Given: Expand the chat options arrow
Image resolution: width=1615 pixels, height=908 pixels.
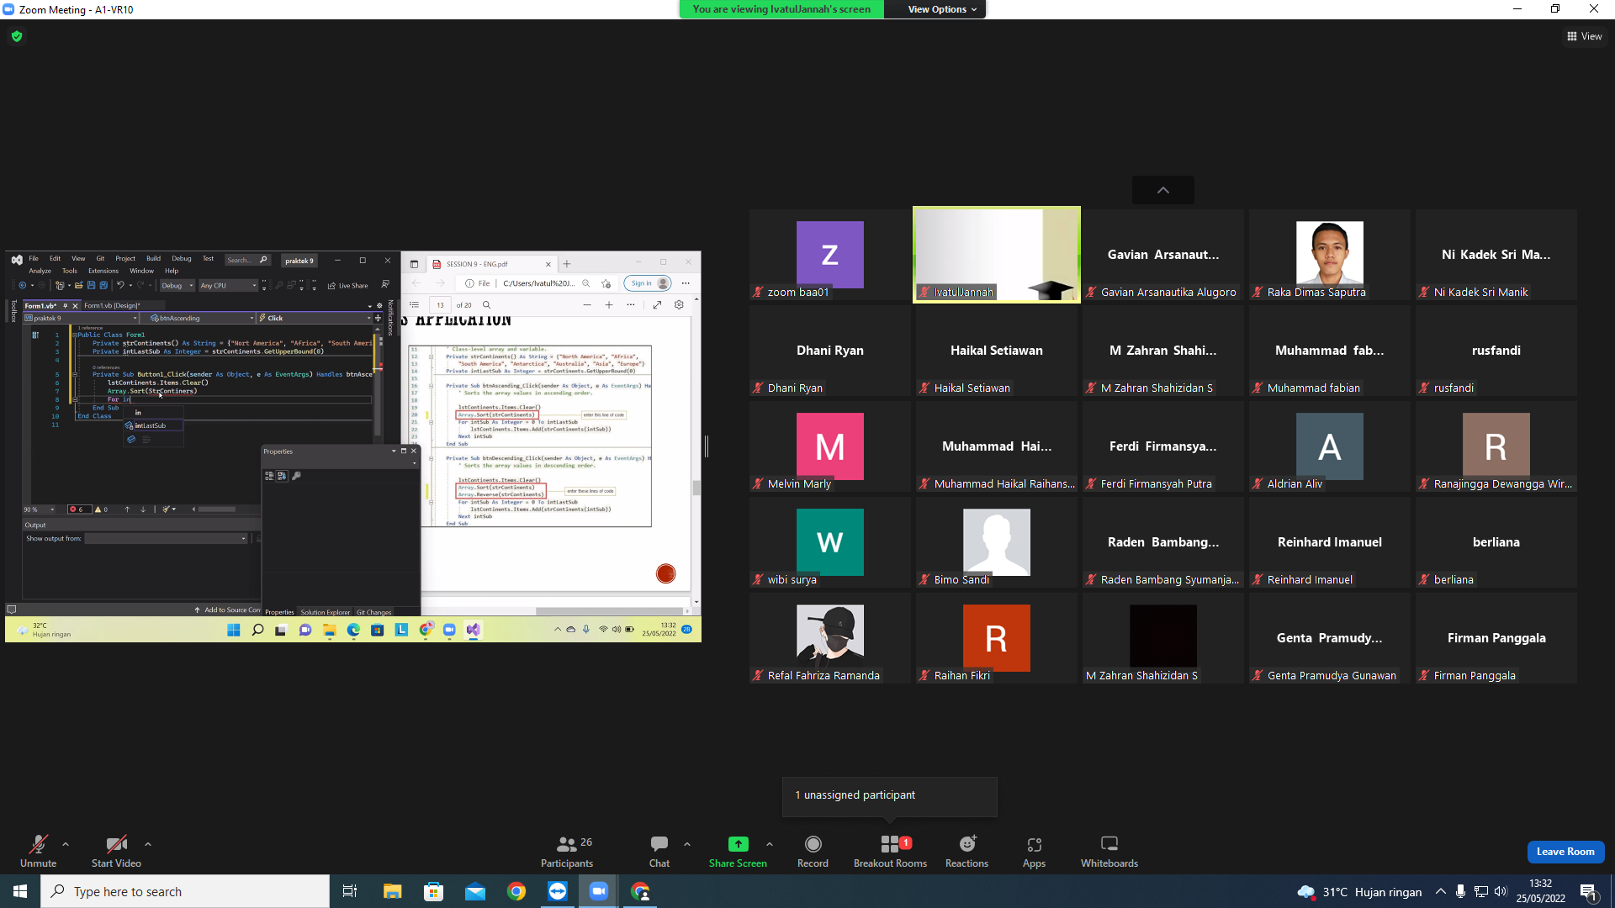Looking at the screenshot, I should (687, 844).
